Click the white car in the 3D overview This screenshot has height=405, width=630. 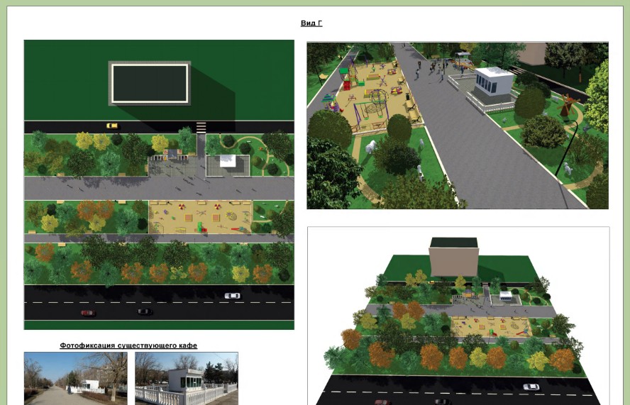click(x=530, y=387)
